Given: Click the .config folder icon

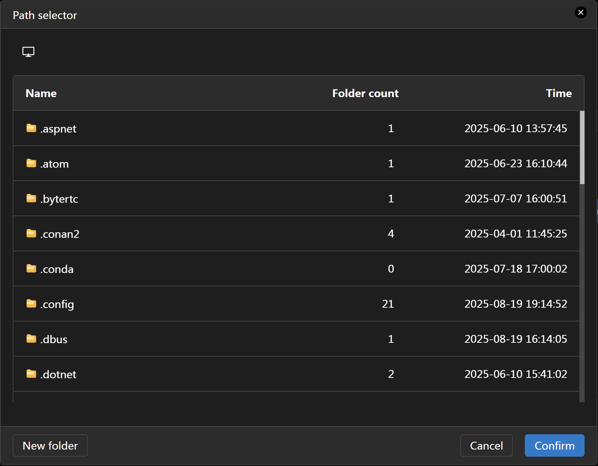Looking at the screenshot, I should 31,304.
